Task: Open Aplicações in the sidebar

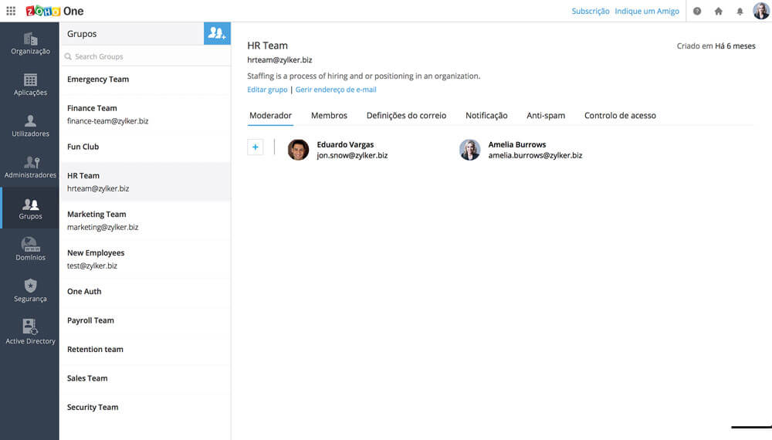Action: (30, 85)
